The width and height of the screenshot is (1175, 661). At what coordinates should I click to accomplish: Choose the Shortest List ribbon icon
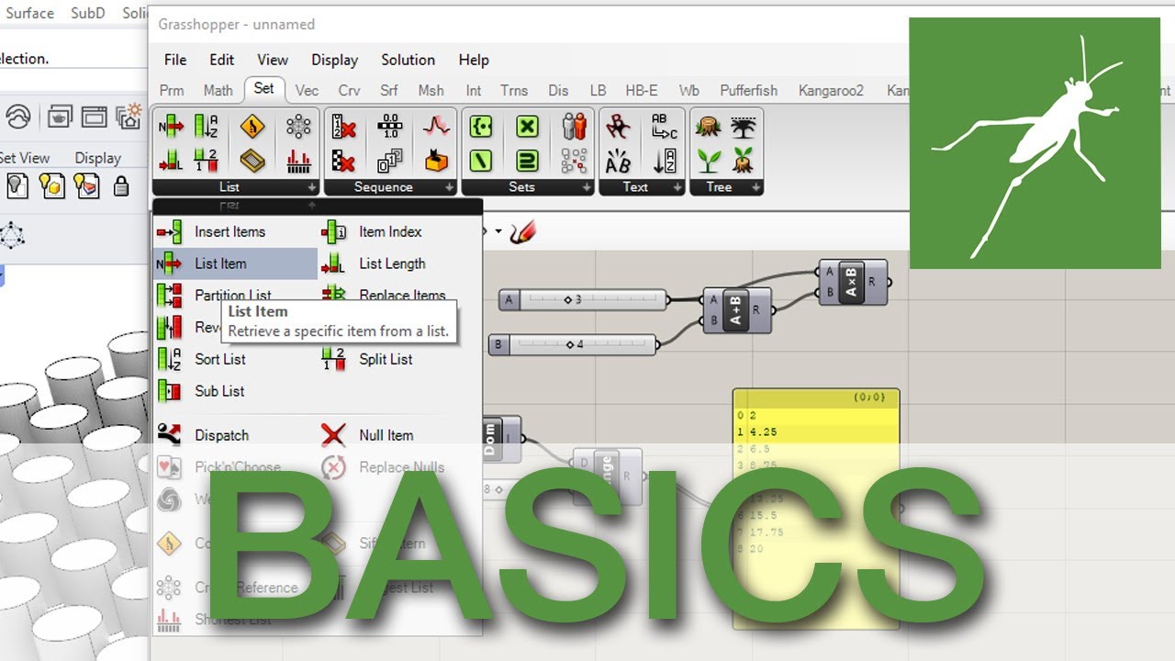298,161
